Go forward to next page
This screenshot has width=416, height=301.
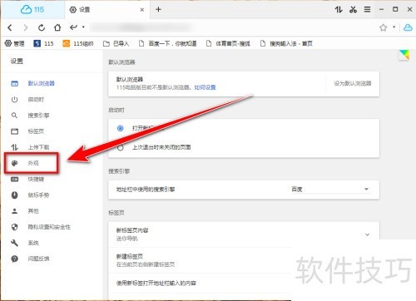(26, 27)
